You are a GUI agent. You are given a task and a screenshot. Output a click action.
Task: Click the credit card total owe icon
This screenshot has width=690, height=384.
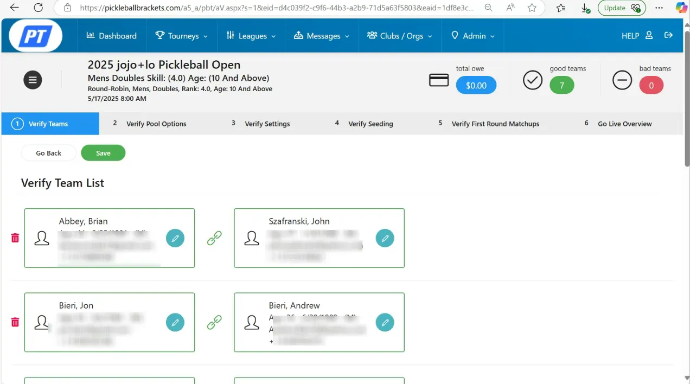coord(439,80)
